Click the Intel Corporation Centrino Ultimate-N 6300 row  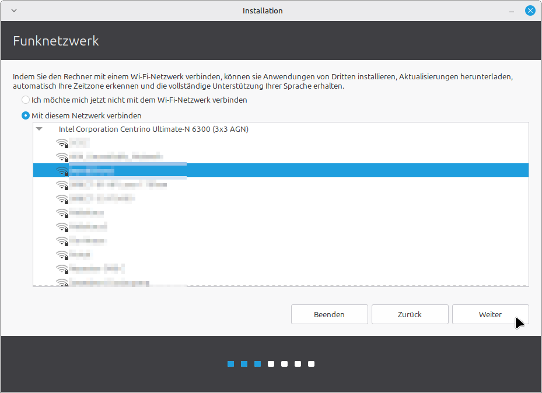(153, 129)
